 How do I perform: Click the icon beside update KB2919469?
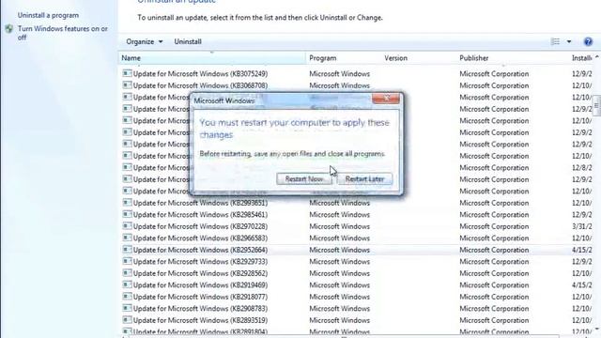coord(127,284)
